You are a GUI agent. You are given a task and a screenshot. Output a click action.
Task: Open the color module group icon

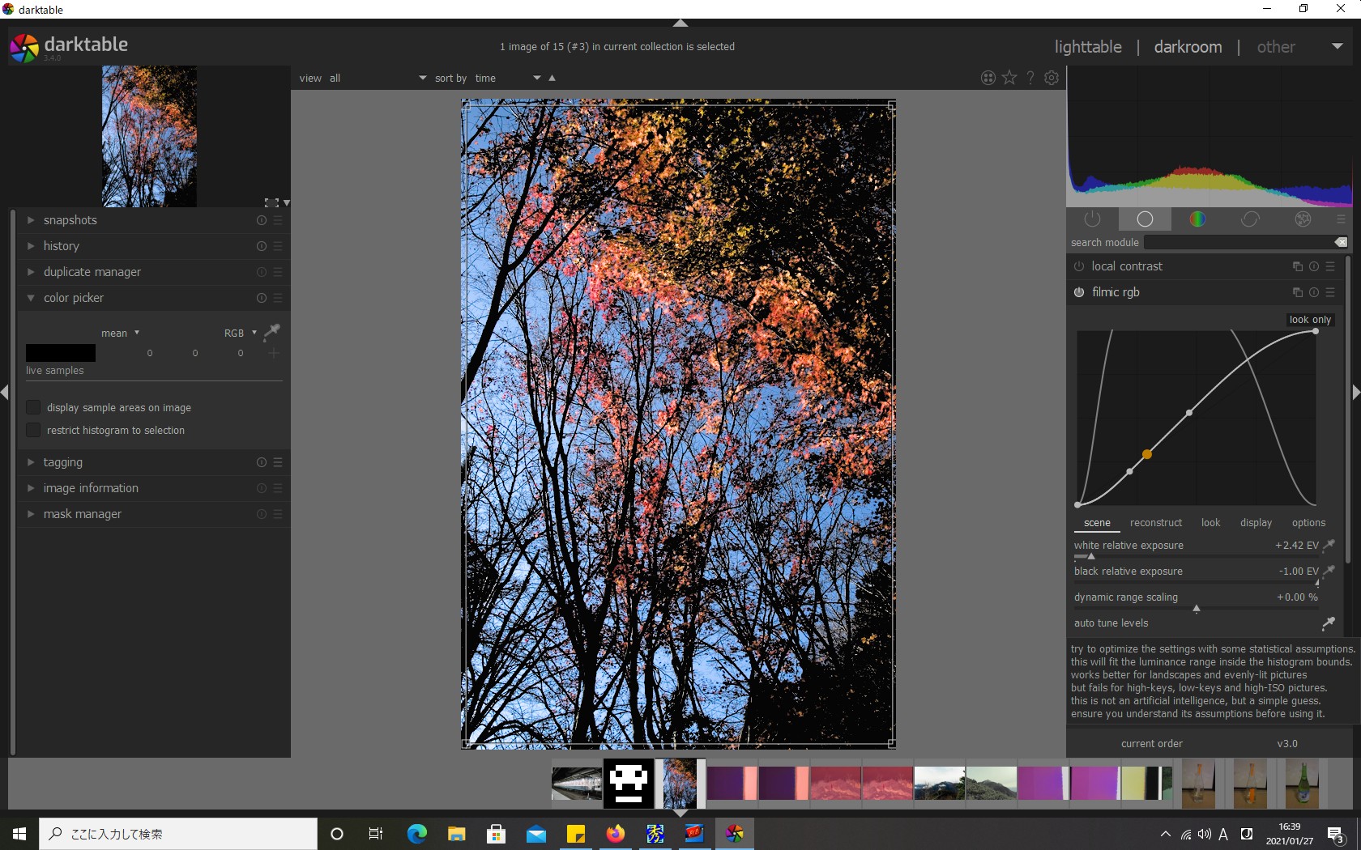point(1197,219)
